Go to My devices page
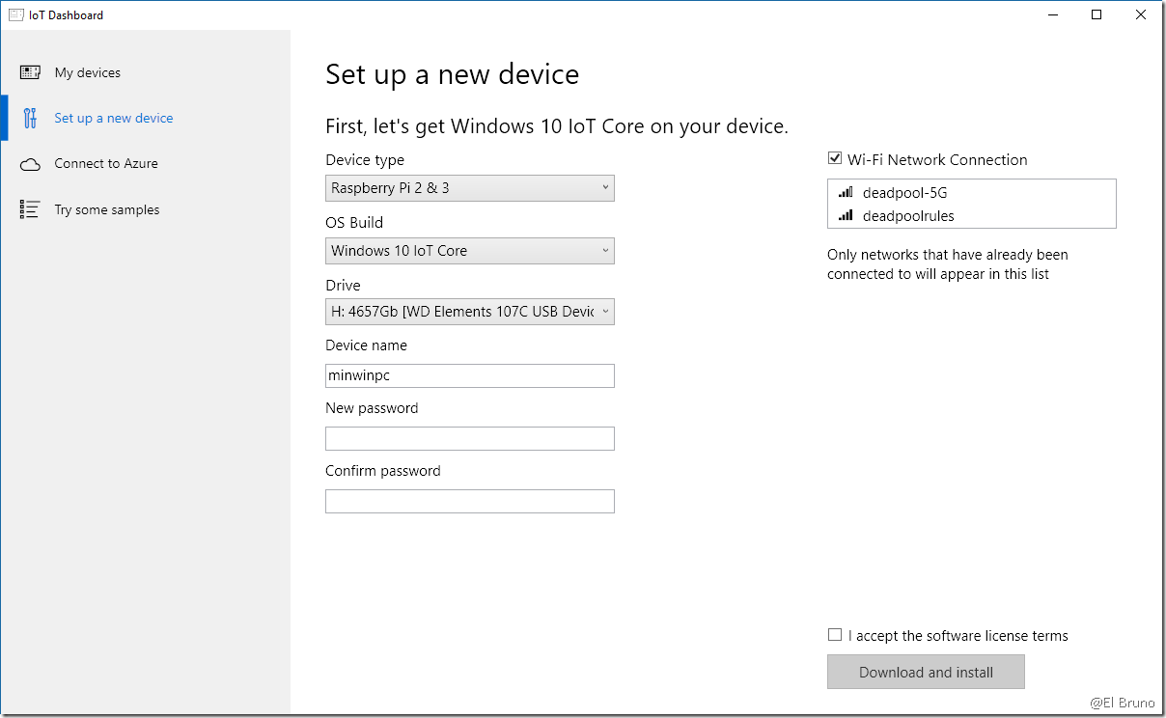The width and height of the screenshot is (1166, 718). [x=87, y=72]
